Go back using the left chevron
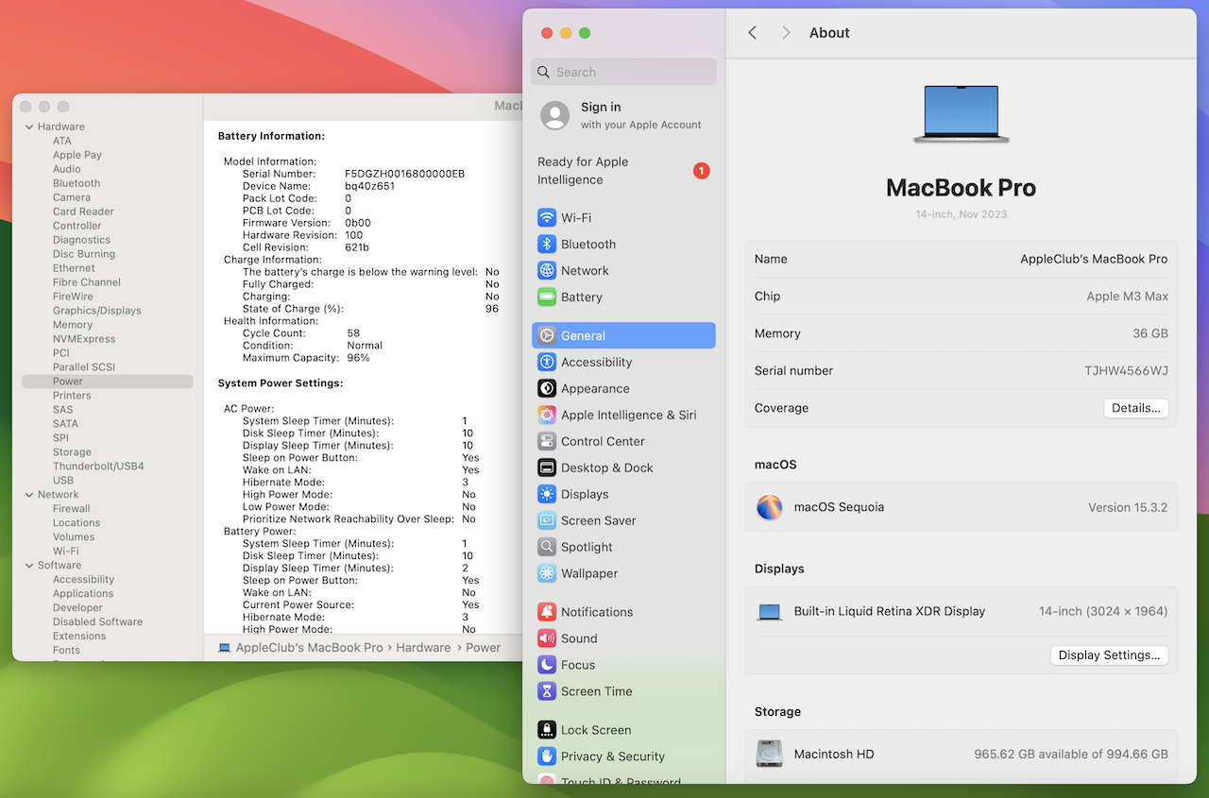Viewport: 1209px width, 798px height. pyautogui.click(x=753, y=33)
